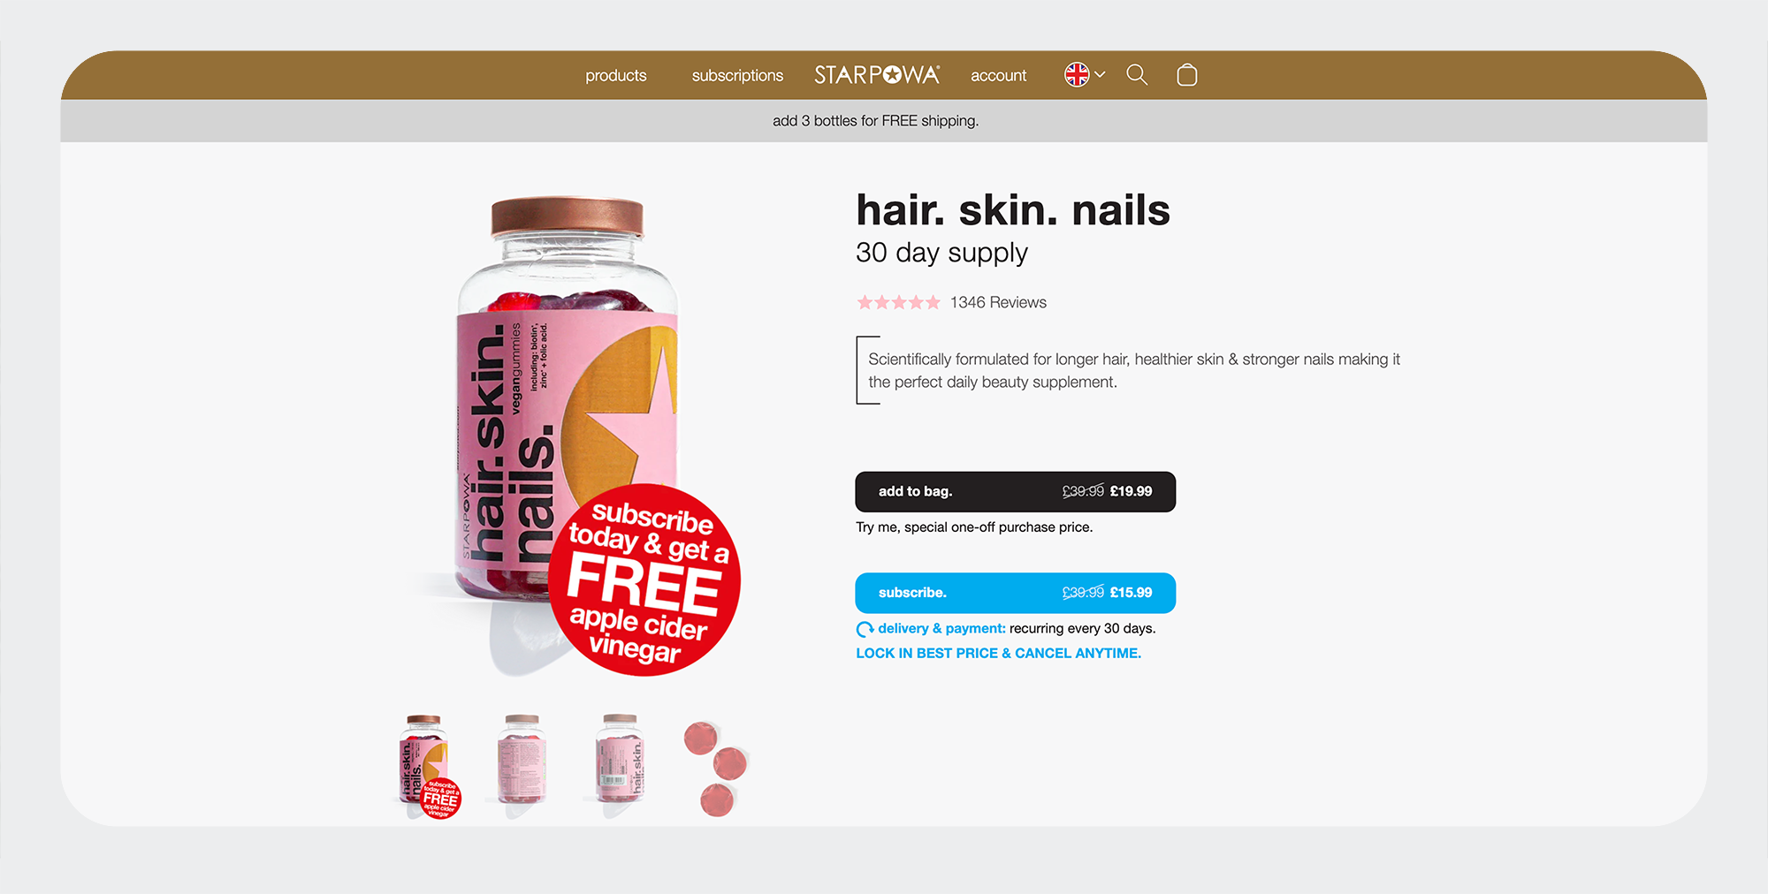Click LOCK IN BEST PRICE link
This screenshot has height=894, width=1768.
pos(998,654)
